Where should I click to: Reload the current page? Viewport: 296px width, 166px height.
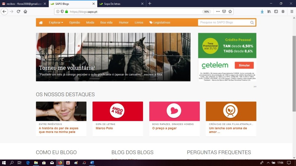click(x=18, y=11)
